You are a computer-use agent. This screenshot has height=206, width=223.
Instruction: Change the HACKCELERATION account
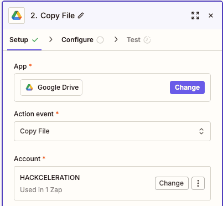click(x=172, y=183)
